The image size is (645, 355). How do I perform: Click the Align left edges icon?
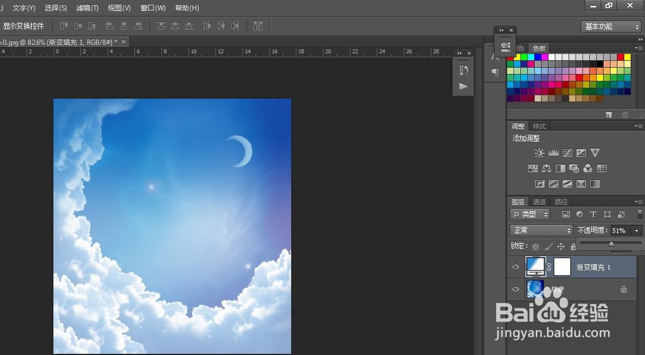110,26
